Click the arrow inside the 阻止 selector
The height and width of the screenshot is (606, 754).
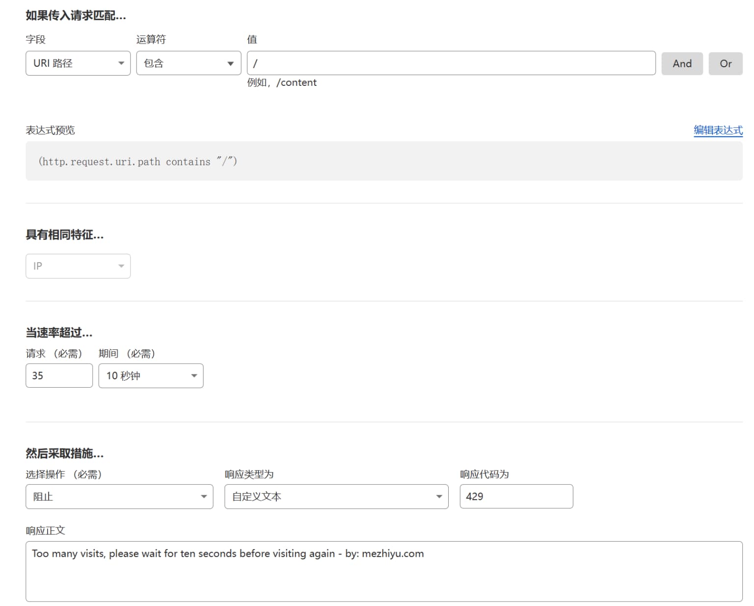204,496
